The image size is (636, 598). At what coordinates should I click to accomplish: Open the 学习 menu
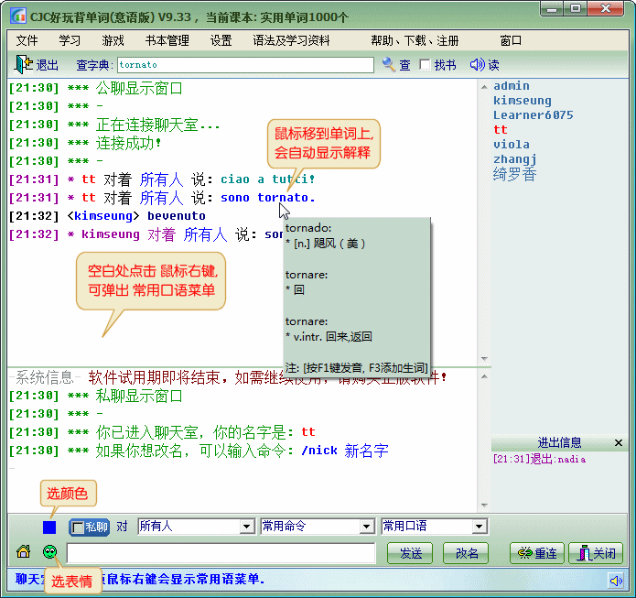coord(70,40)
